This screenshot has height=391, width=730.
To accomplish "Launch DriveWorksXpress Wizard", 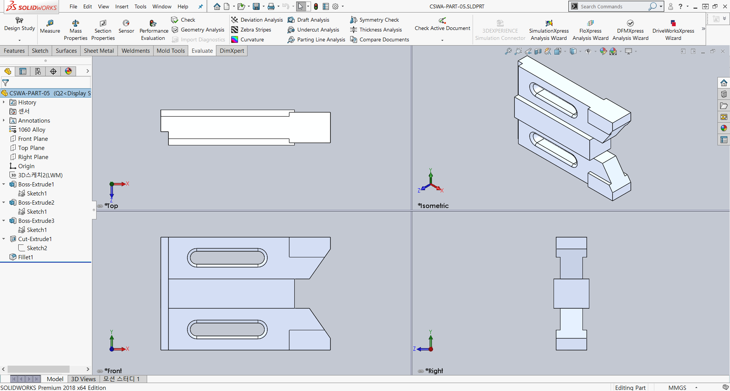I will (673, 30).
